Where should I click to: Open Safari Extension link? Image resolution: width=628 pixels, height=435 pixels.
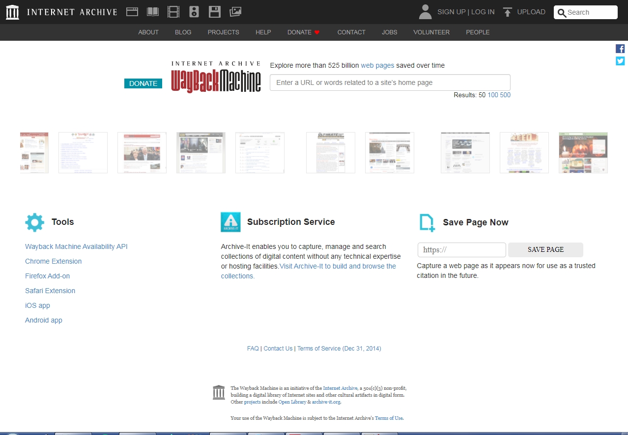tap(50, 291)
